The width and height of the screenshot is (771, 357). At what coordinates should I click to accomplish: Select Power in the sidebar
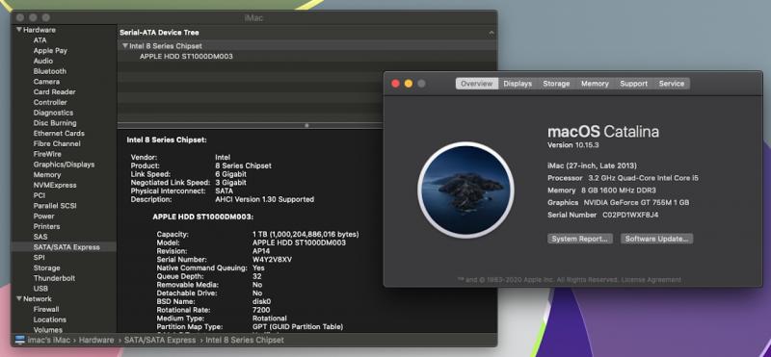click(43, 217)
